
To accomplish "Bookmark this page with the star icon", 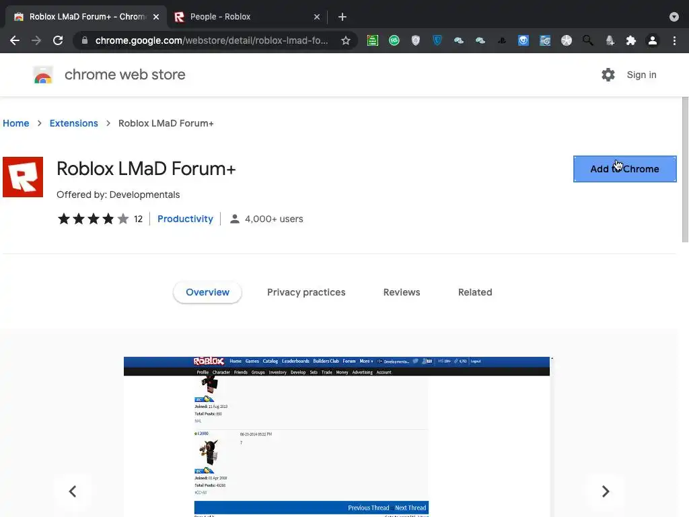I will click(x=346, y=40).
